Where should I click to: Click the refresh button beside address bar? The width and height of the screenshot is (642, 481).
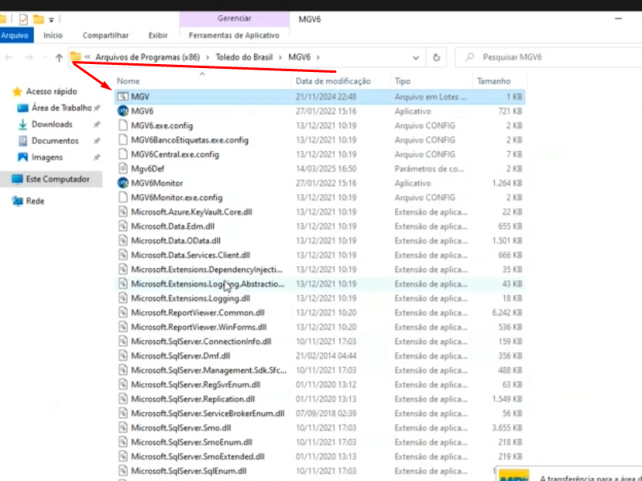[x=436, y=58]
